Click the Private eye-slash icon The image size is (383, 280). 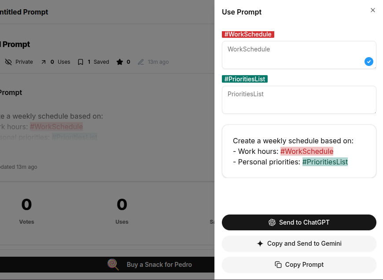(8, 62)
